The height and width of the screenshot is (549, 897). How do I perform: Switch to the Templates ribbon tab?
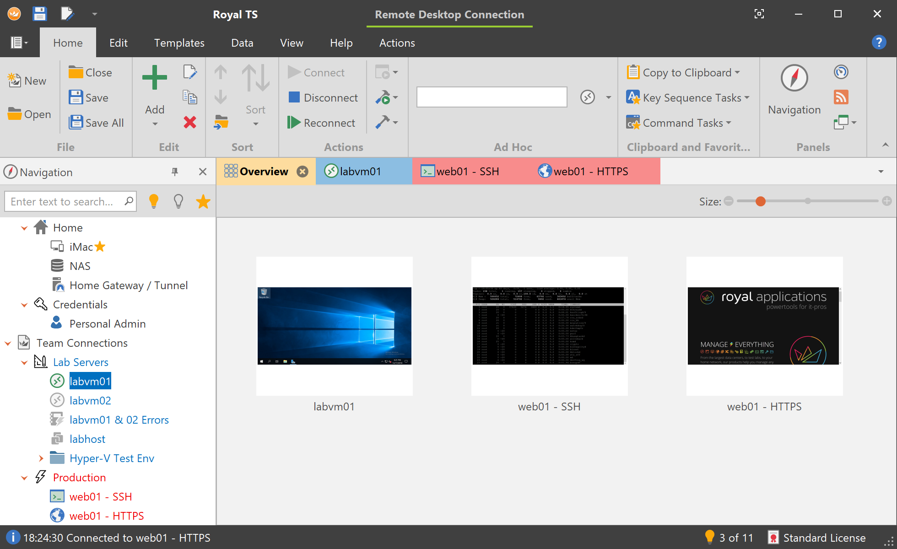point(179,43)
